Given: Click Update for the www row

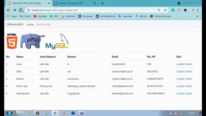Looking at the screenshot, I should 180,64.
